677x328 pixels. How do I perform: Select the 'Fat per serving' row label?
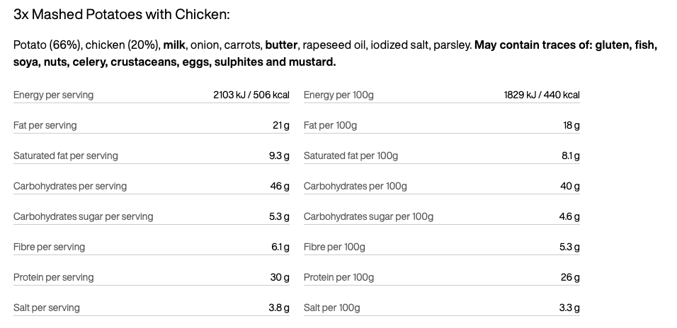coord(45,125)
